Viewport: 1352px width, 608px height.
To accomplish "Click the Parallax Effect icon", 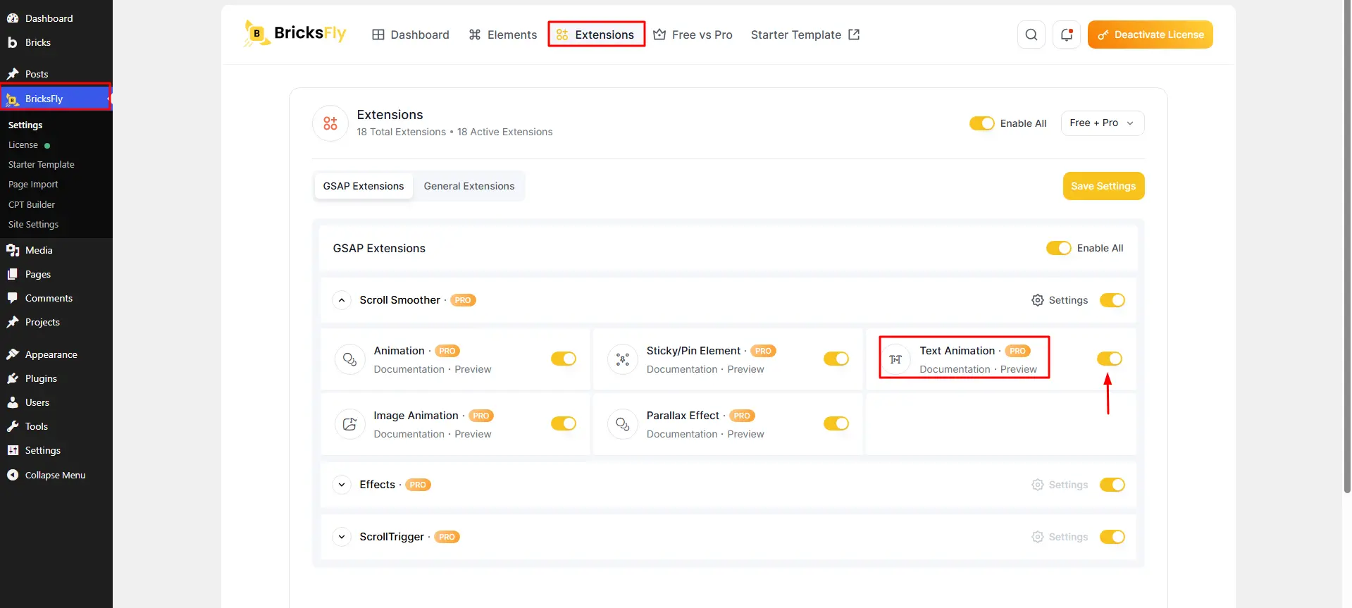I will click(622, 424).
